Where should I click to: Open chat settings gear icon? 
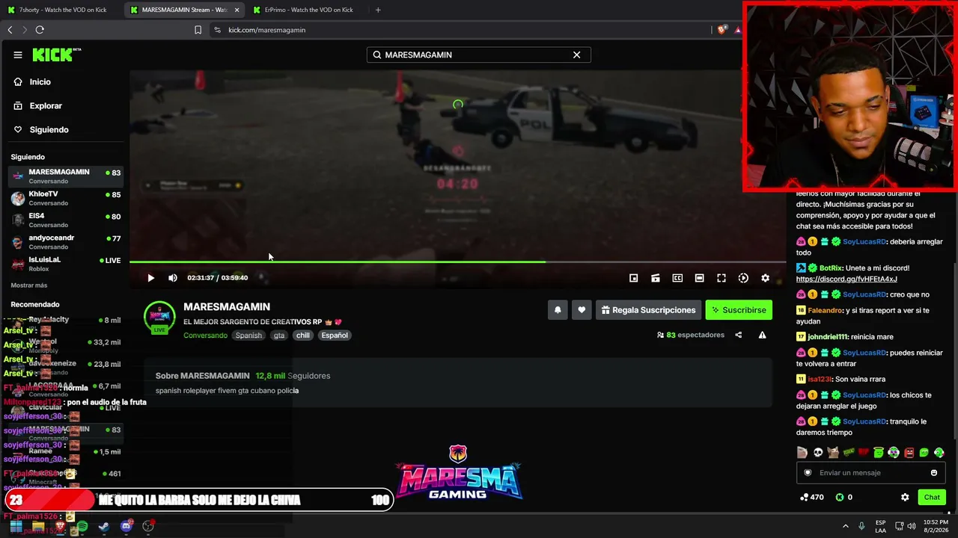click(x=905, y=497)
